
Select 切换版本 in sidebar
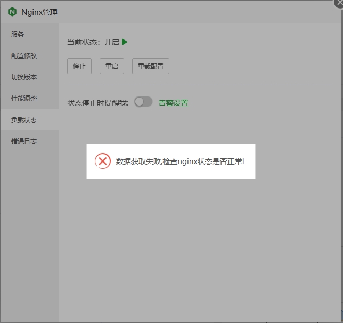click(29, 77)
